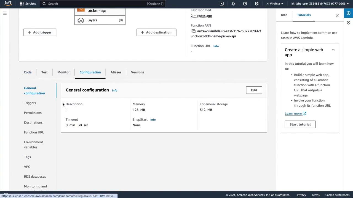Image resolution: width=353 pixels, height=198 pixels.
Task: Open Triggers in configuration menu
Action: tap(30, 103)
